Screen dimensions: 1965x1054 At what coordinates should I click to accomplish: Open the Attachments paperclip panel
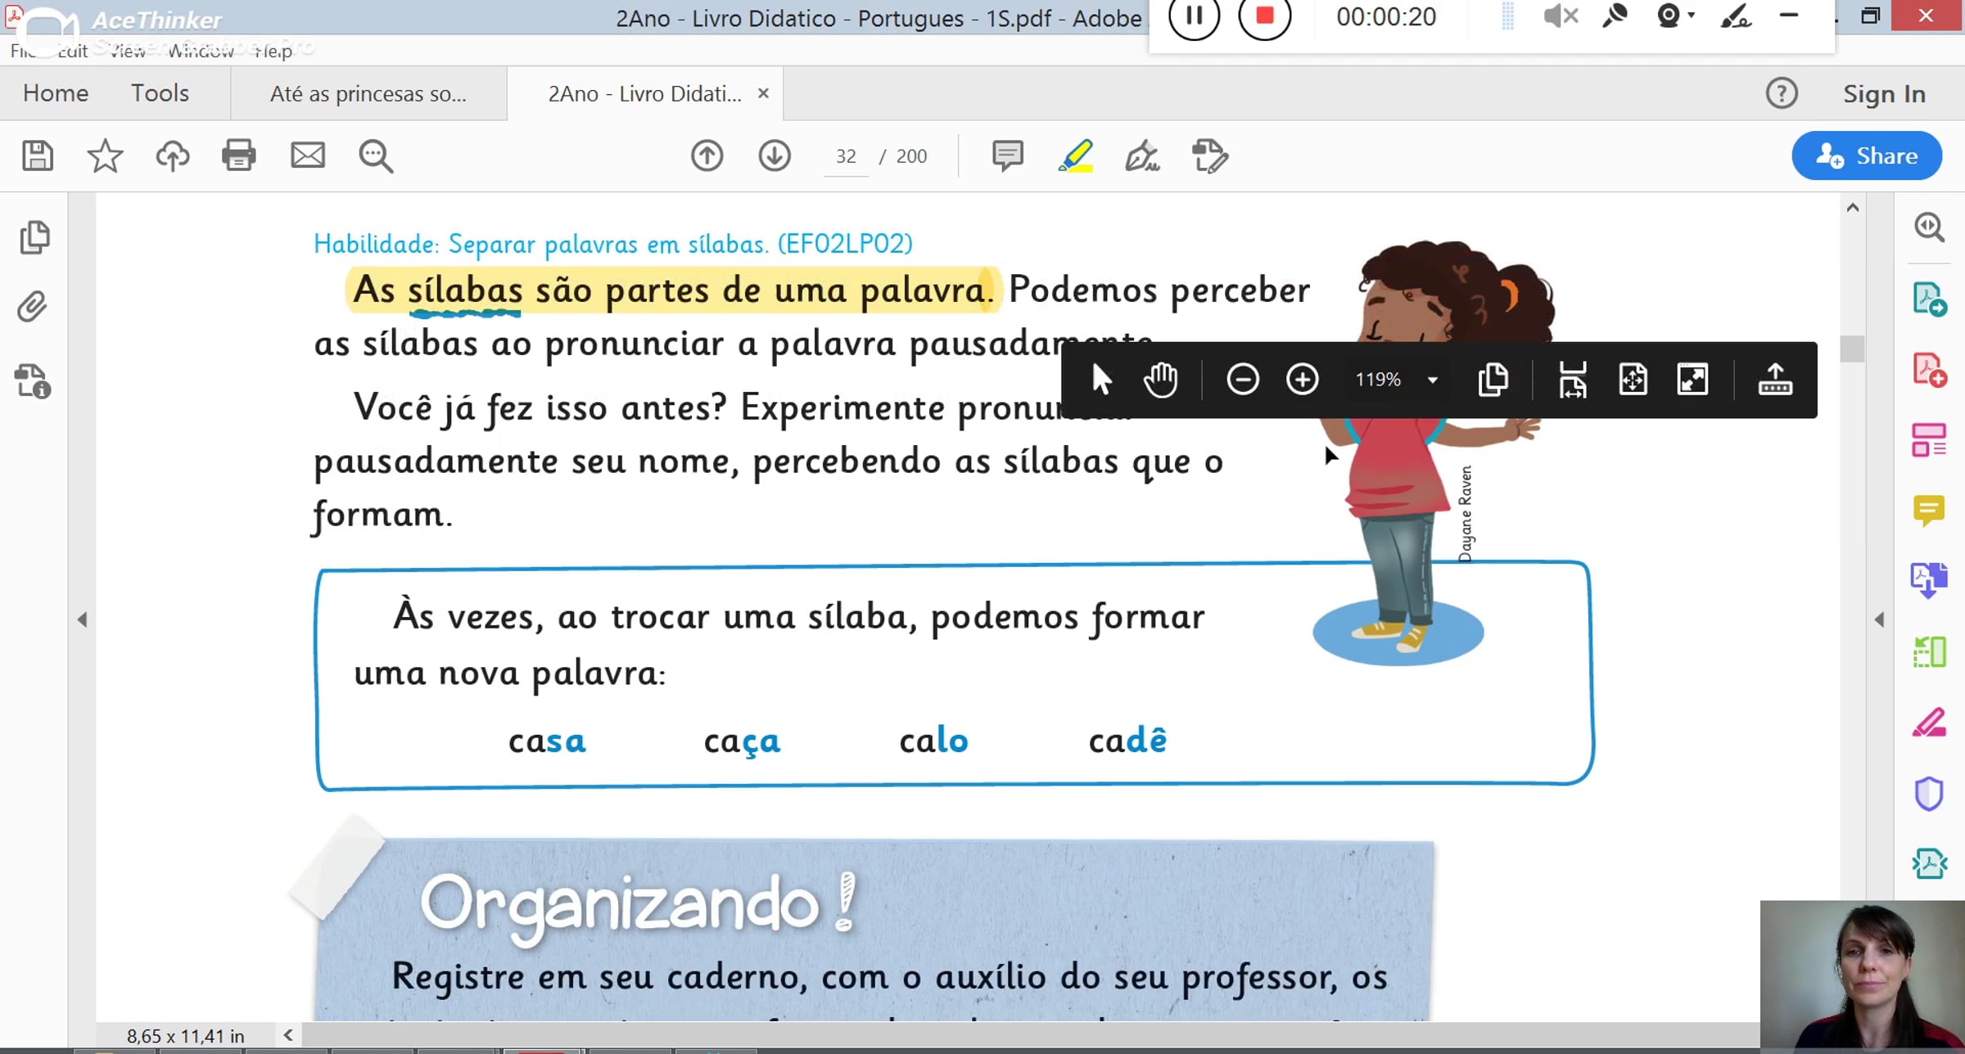(x=33, y=308)
